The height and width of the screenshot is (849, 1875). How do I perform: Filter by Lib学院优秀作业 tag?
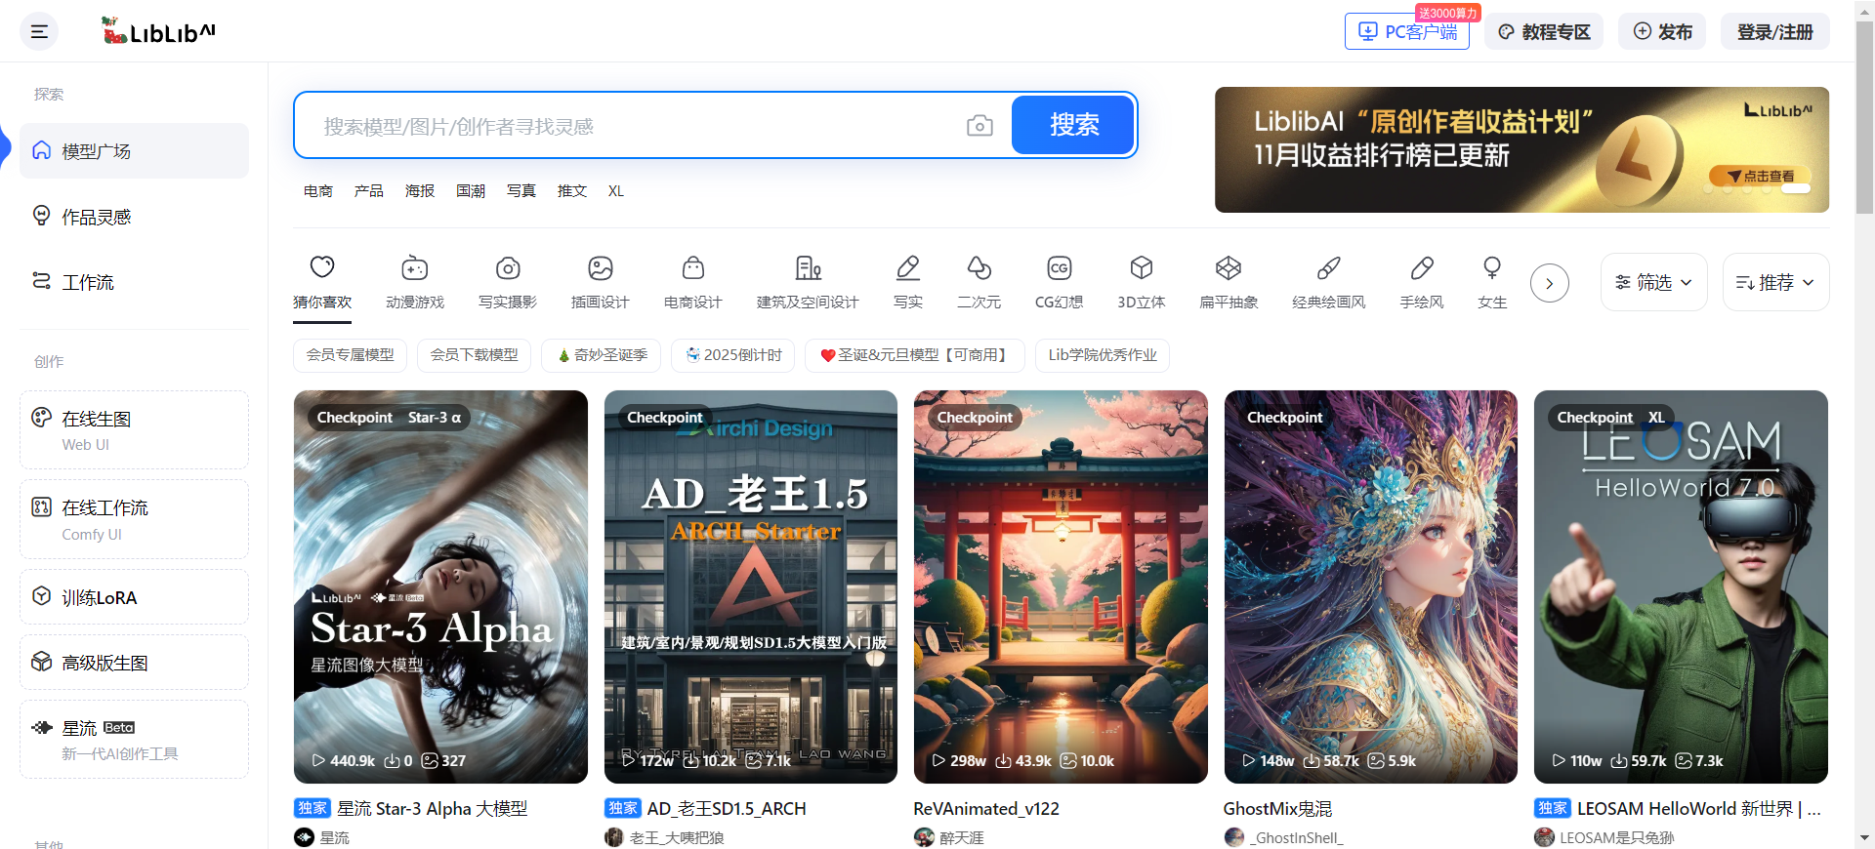1103,355
